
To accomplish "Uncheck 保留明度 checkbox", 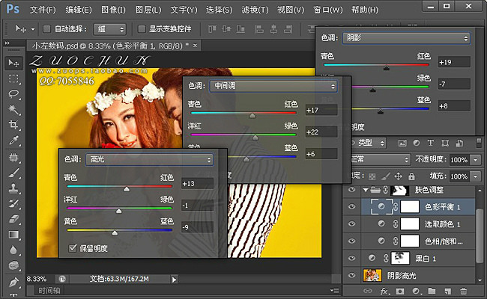I will coord(73,248).
